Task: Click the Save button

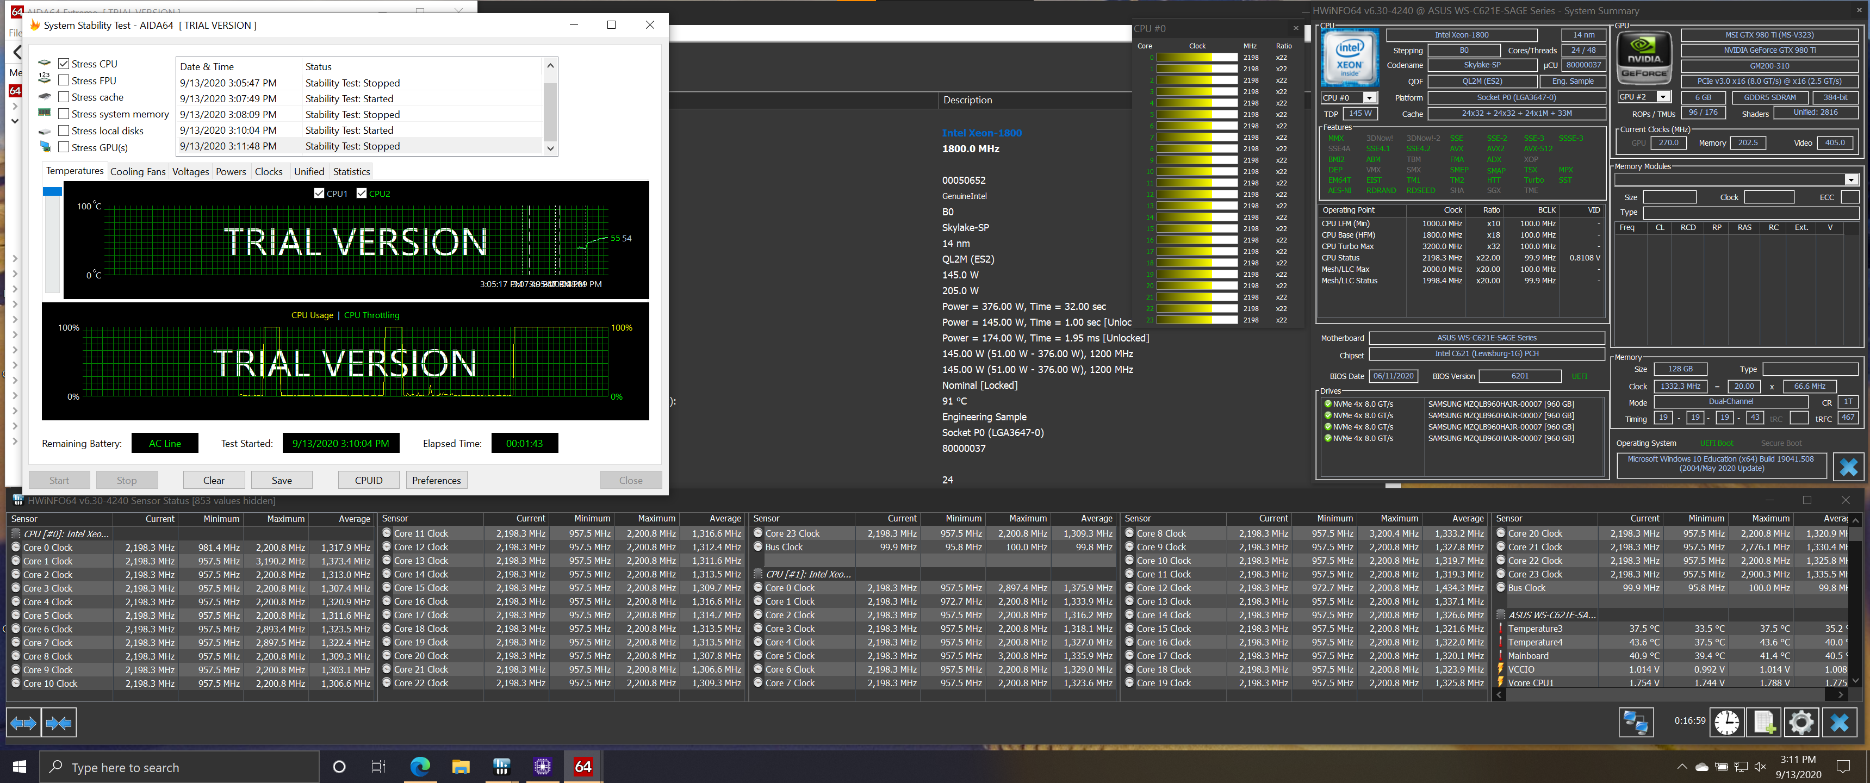Action: [x=282, y=480]
